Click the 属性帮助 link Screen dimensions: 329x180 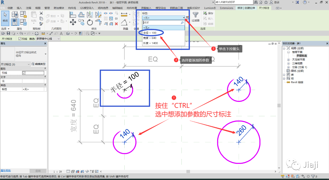point(6,170)
